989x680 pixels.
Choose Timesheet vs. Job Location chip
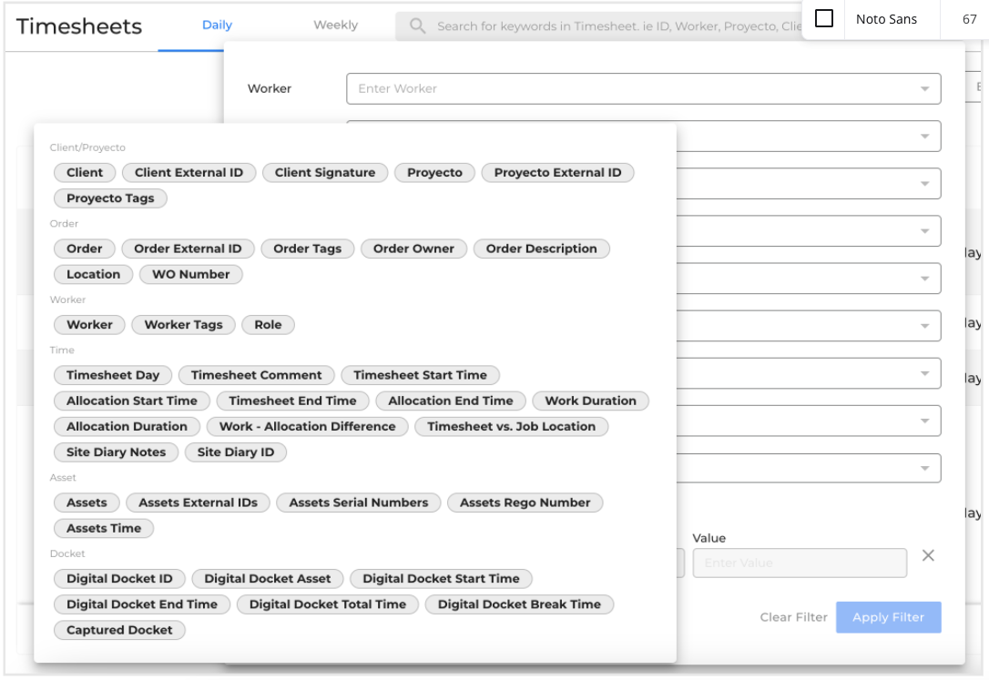[512, 427]
